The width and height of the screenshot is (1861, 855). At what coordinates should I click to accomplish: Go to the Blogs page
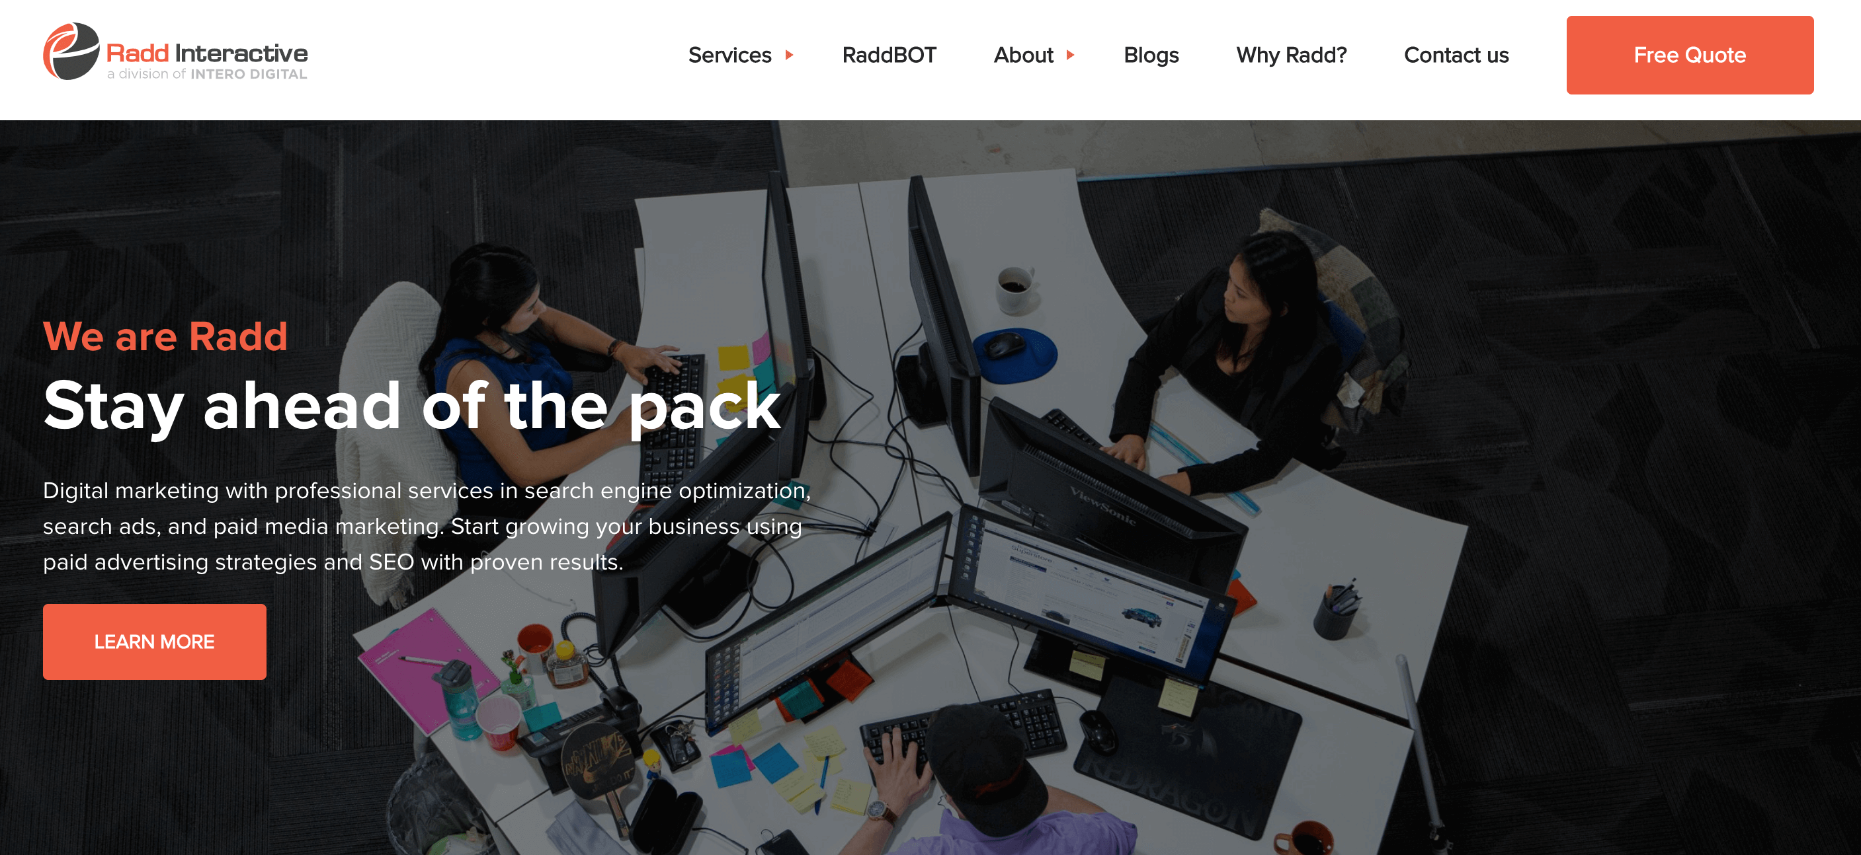pos(1151,55)
